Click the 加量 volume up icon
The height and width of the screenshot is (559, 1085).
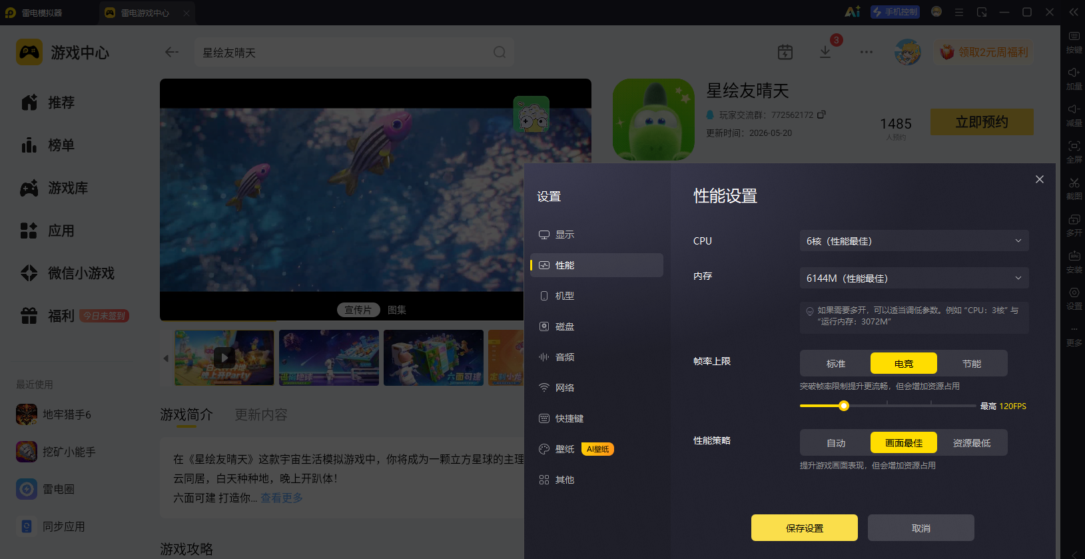[x=1074, y=79]
